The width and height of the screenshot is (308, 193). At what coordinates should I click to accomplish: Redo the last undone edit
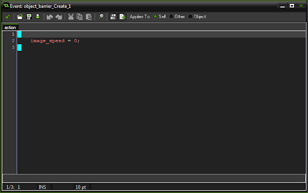[59, 17]
